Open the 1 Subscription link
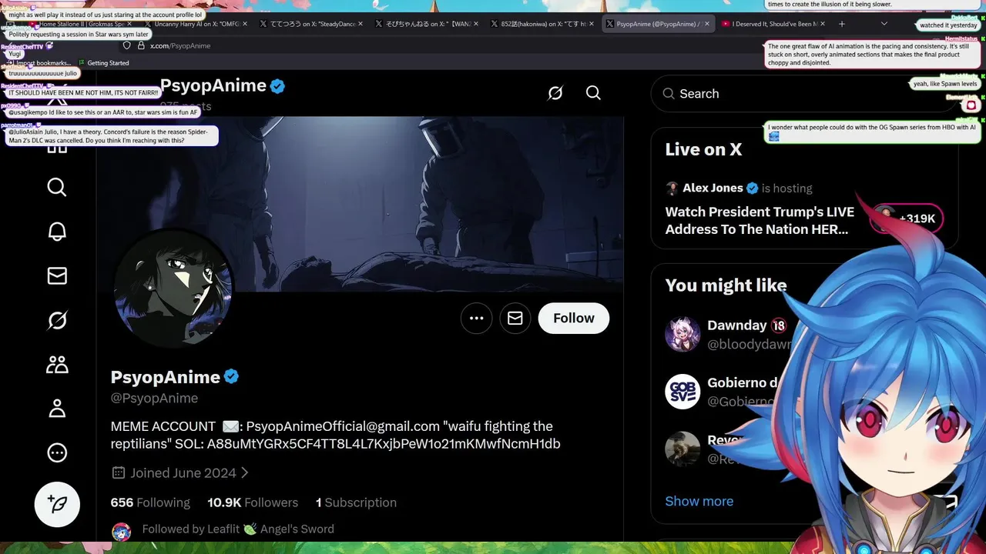 coord(356,502)
